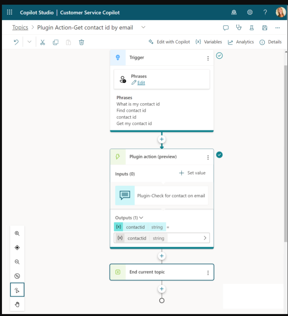Edit the trigger Phrases
288x316 pixels.
139,83
